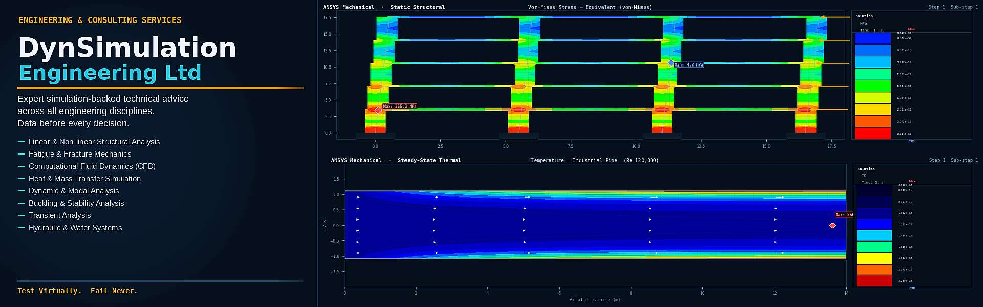Click the orange load arrow at top floor
This screenshot has width=983, height=307.
836,17
